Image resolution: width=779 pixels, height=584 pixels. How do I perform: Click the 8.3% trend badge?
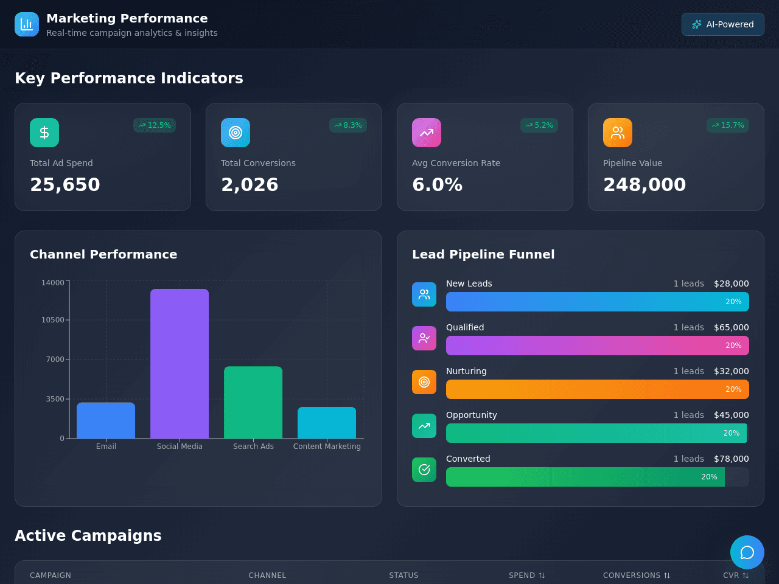pos(348,125)
